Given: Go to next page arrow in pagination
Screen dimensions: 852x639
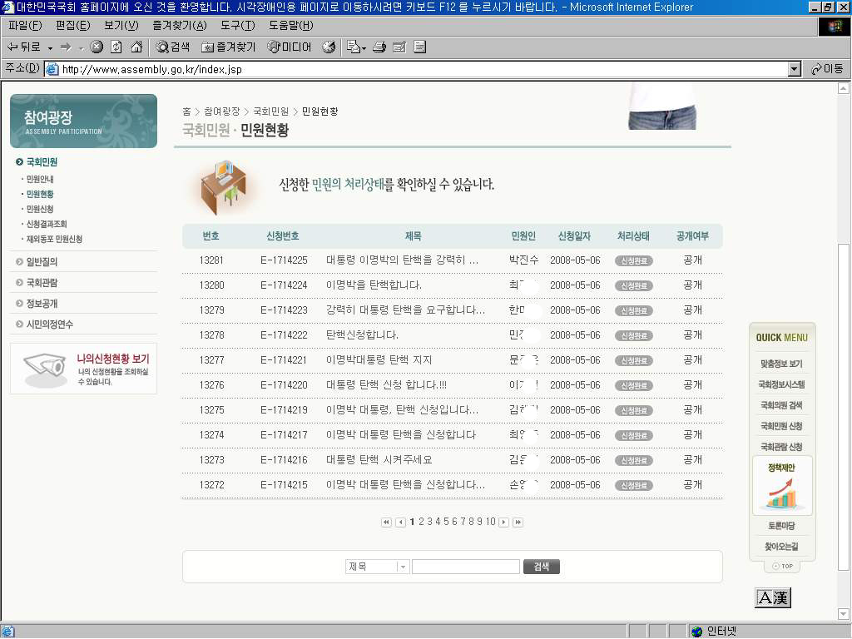Looking at the screenshot, I should 503,523.
